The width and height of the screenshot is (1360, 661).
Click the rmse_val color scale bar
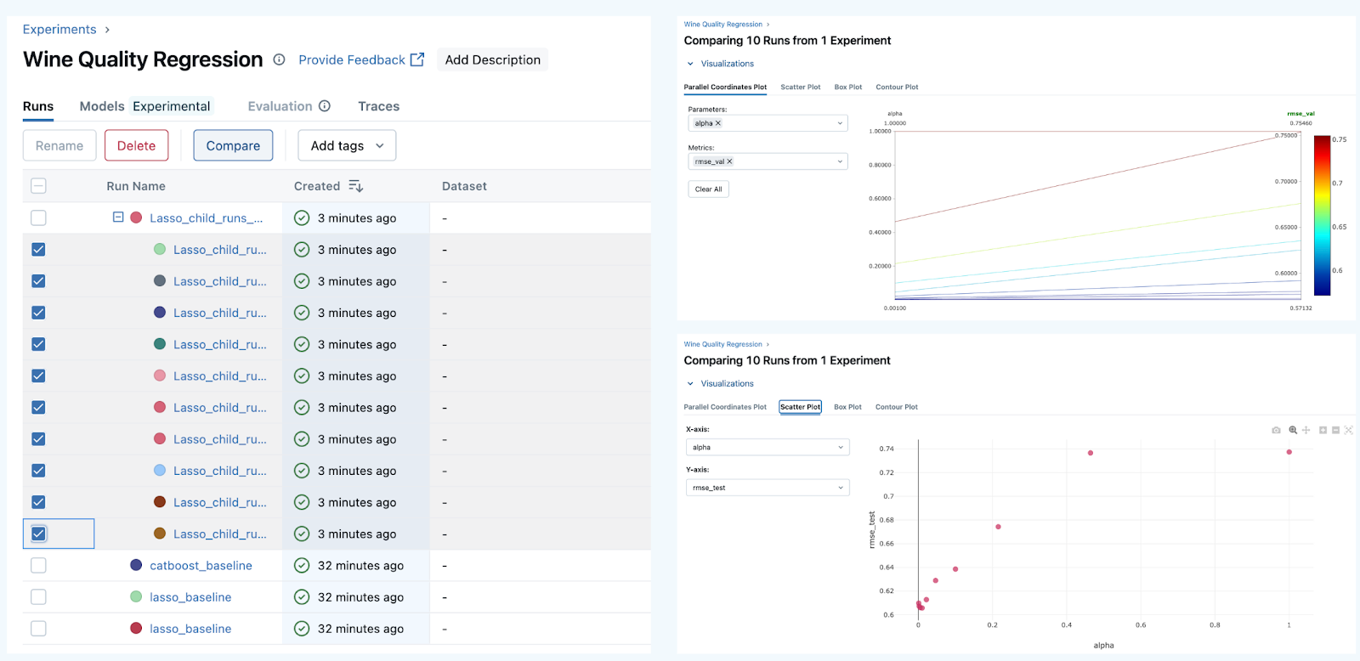(x=1322, y=216)
